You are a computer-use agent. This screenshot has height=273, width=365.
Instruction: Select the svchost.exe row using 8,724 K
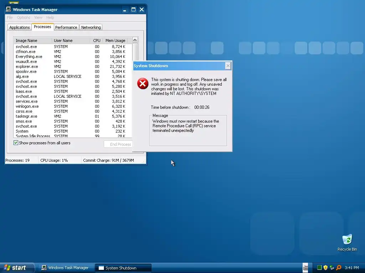click(73, 47)
